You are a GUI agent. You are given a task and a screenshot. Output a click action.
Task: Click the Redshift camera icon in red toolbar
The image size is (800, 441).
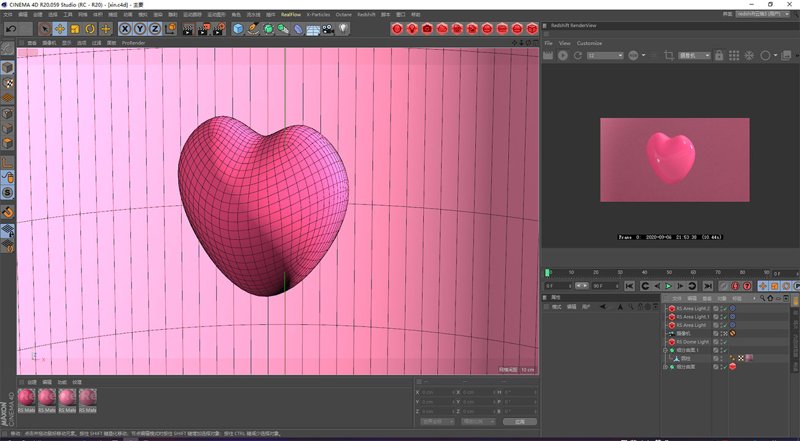(x=427, y=29)
